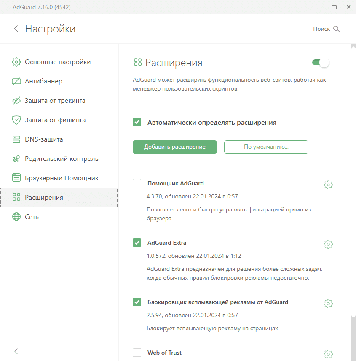Click the Родительский контроль icon
The width and height of the screenshot is (356, 361).
pos(16,159)
